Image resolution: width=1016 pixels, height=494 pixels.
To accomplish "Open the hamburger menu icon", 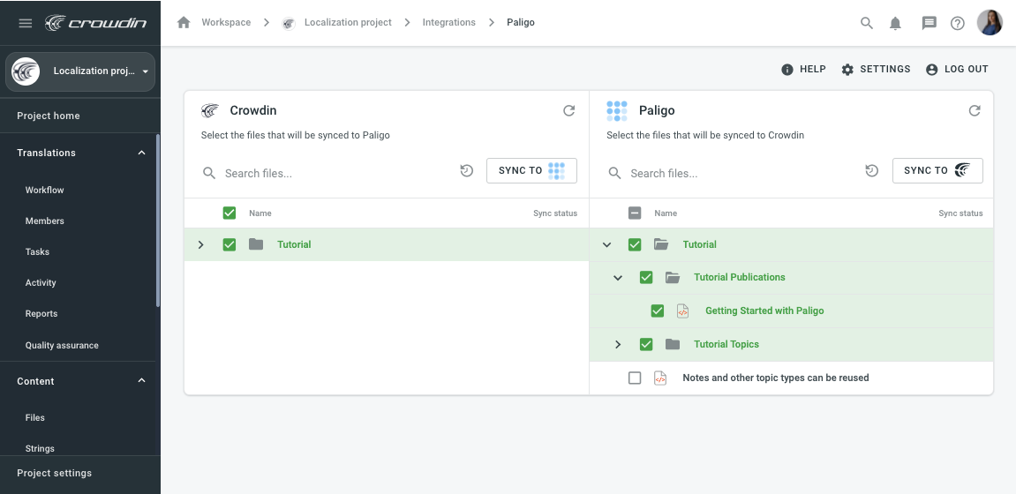I will 25,23.
